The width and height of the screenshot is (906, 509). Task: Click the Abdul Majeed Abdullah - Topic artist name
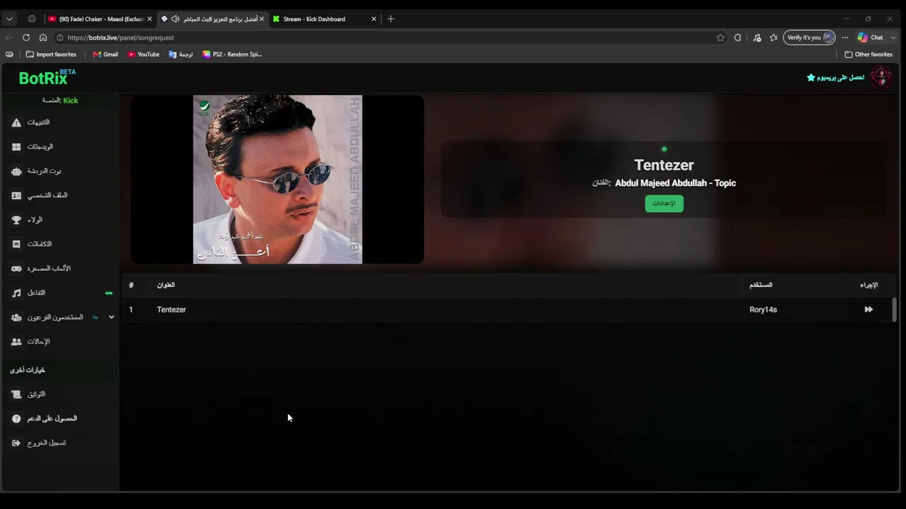click(675, 183)
